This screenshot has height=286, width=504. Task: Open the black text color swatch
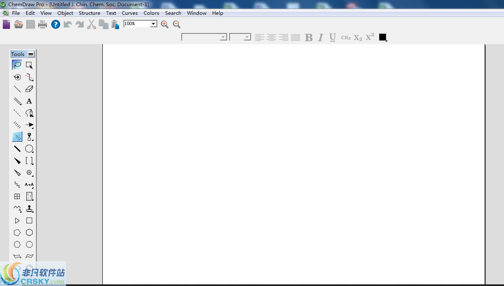(383, 37)
